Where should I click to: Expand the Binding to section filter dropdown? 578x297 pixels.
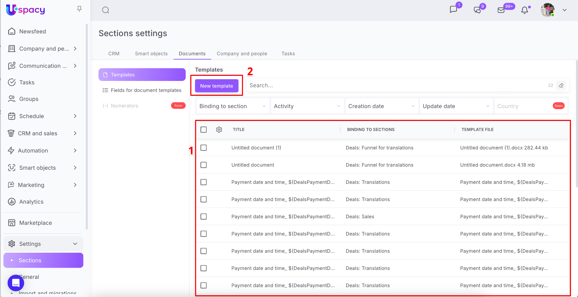click(232, 106)
